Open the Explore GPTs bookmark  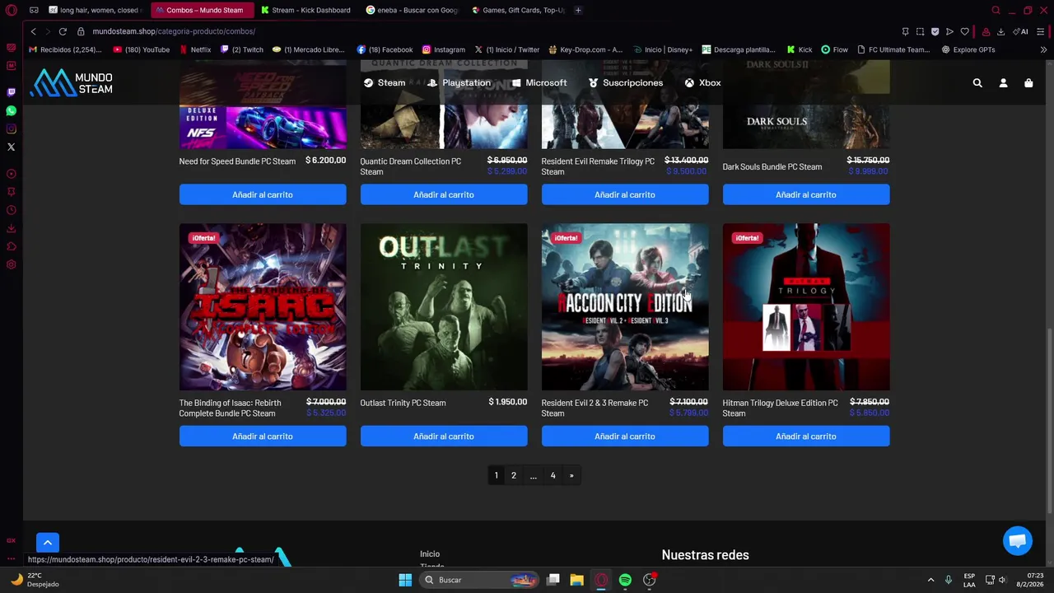coord(968,49)
